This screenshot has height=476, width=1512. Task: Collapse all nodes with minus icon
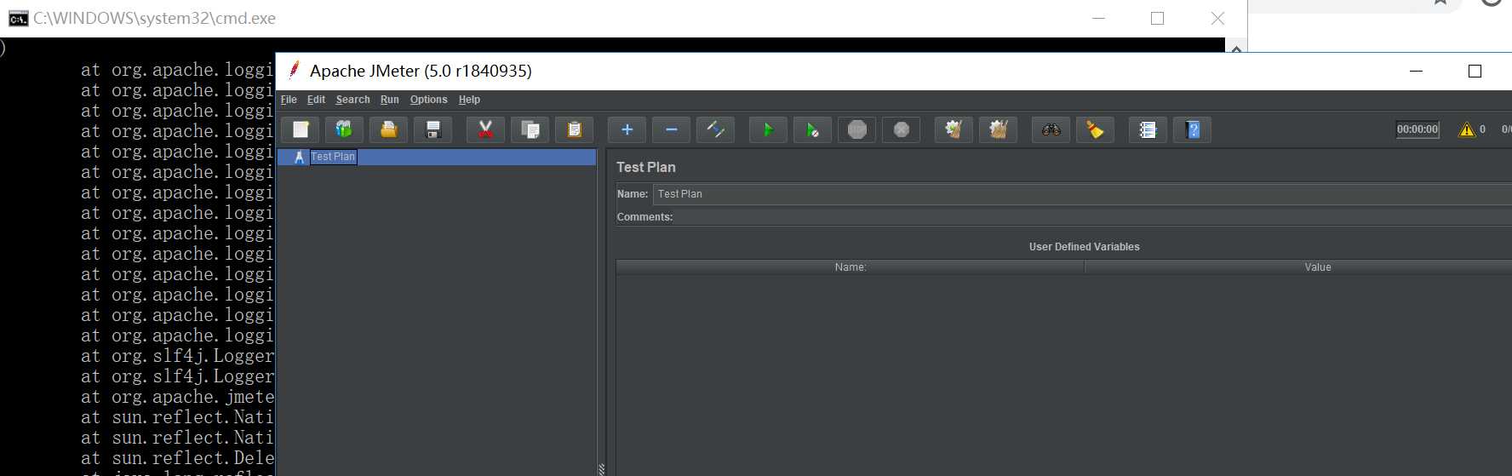tap(672, 129)
